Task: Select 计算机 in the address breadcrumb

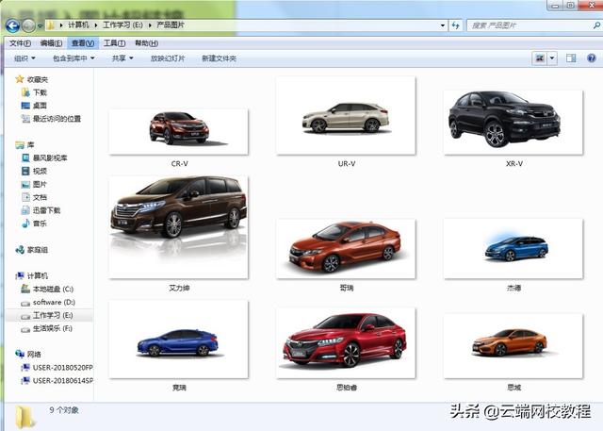Action: click(x=78, y=25)
